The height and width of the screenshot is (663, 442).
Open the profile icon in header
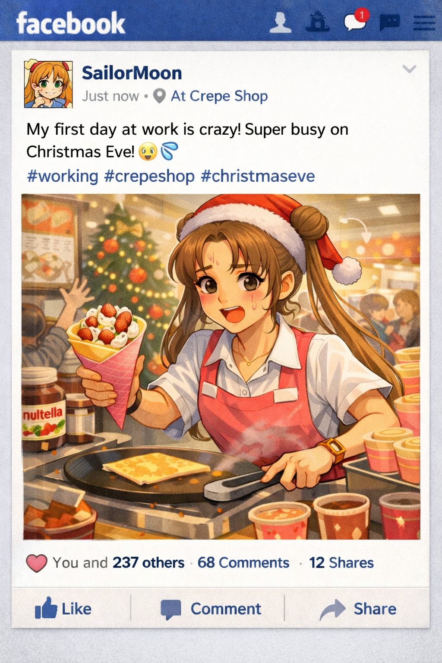[281, 22]
